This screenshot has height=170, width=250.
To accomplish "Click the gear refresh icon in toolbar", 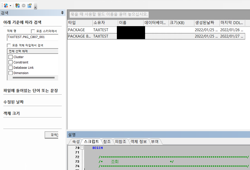I will tap(6, 5).
